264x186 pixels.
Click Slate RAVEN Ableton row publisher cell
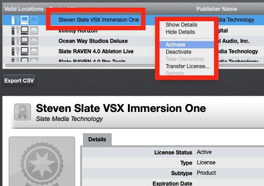tap(238, 51)
